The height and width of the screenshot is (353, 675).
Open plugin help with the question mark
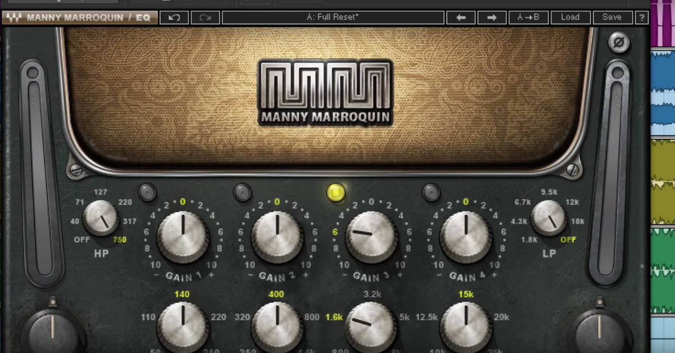tap(641, 17)
